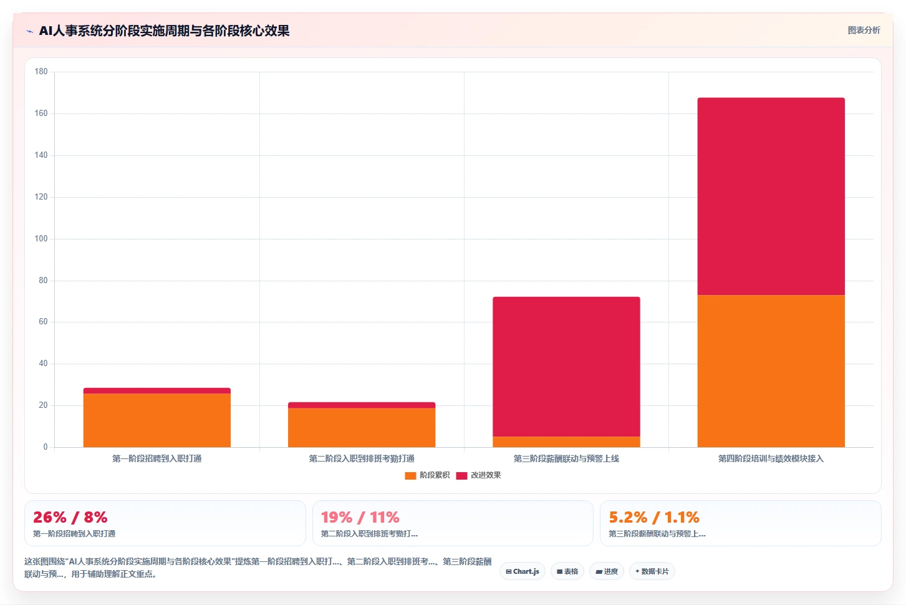The image size is (906, 605).
Task: Select the 进度 tag
Action: tap(607, 571)
